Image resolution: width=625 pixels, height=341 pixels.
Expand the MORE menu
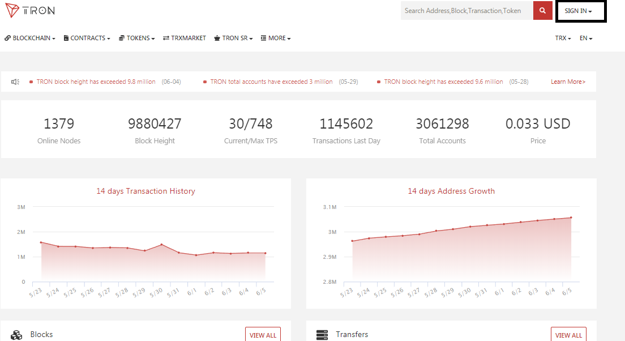click(276, 39)
